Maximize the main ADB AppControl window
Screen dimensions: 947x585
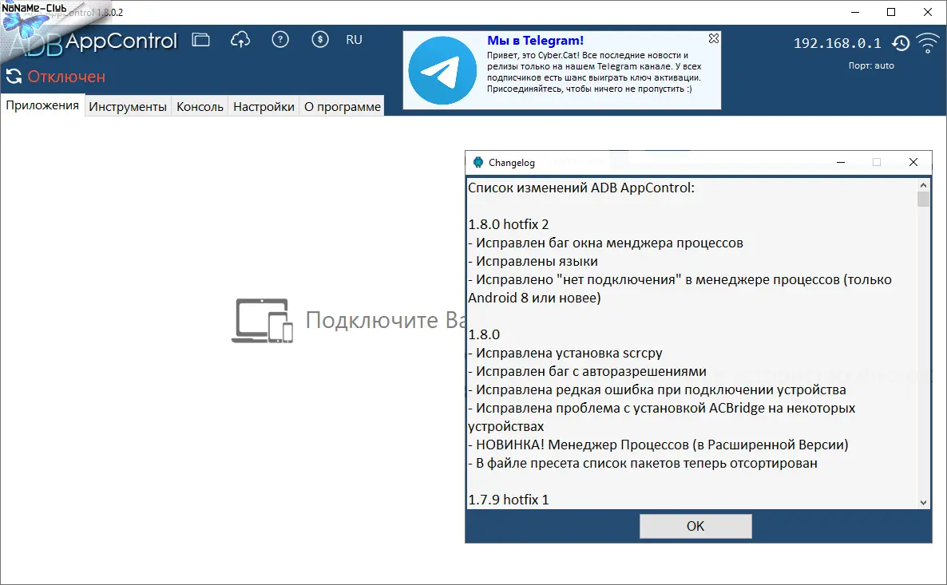[891, 12]
